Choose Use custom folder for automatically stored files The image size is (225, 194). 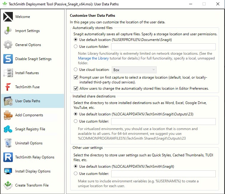coord(76,47)
